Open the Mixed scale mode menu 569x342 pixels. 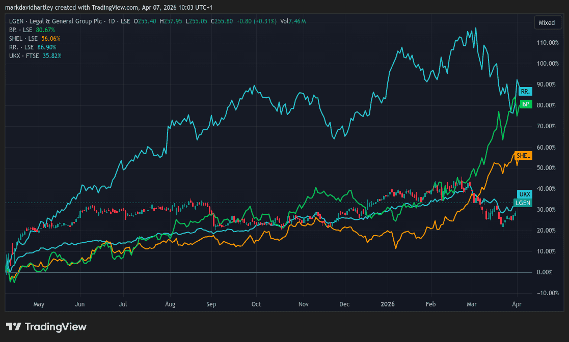[548, 22]
